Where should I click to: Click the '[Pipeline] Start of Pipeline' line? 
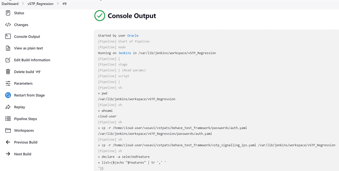pos(124,41)
